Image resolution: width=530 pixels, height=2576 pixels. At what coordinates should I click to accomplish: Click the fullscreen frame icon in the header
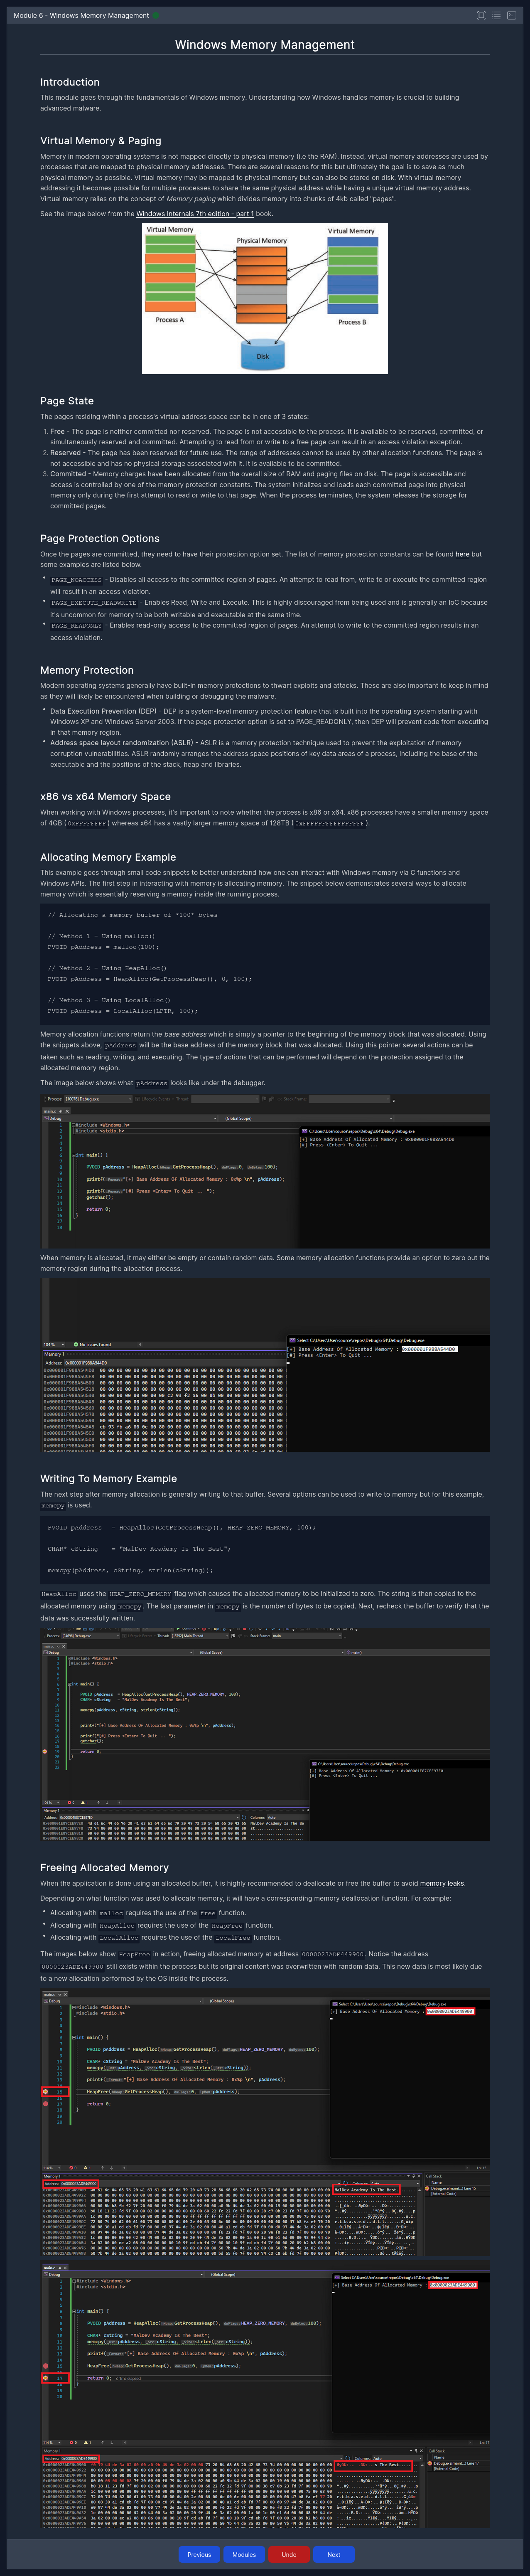tap(481, 16)
